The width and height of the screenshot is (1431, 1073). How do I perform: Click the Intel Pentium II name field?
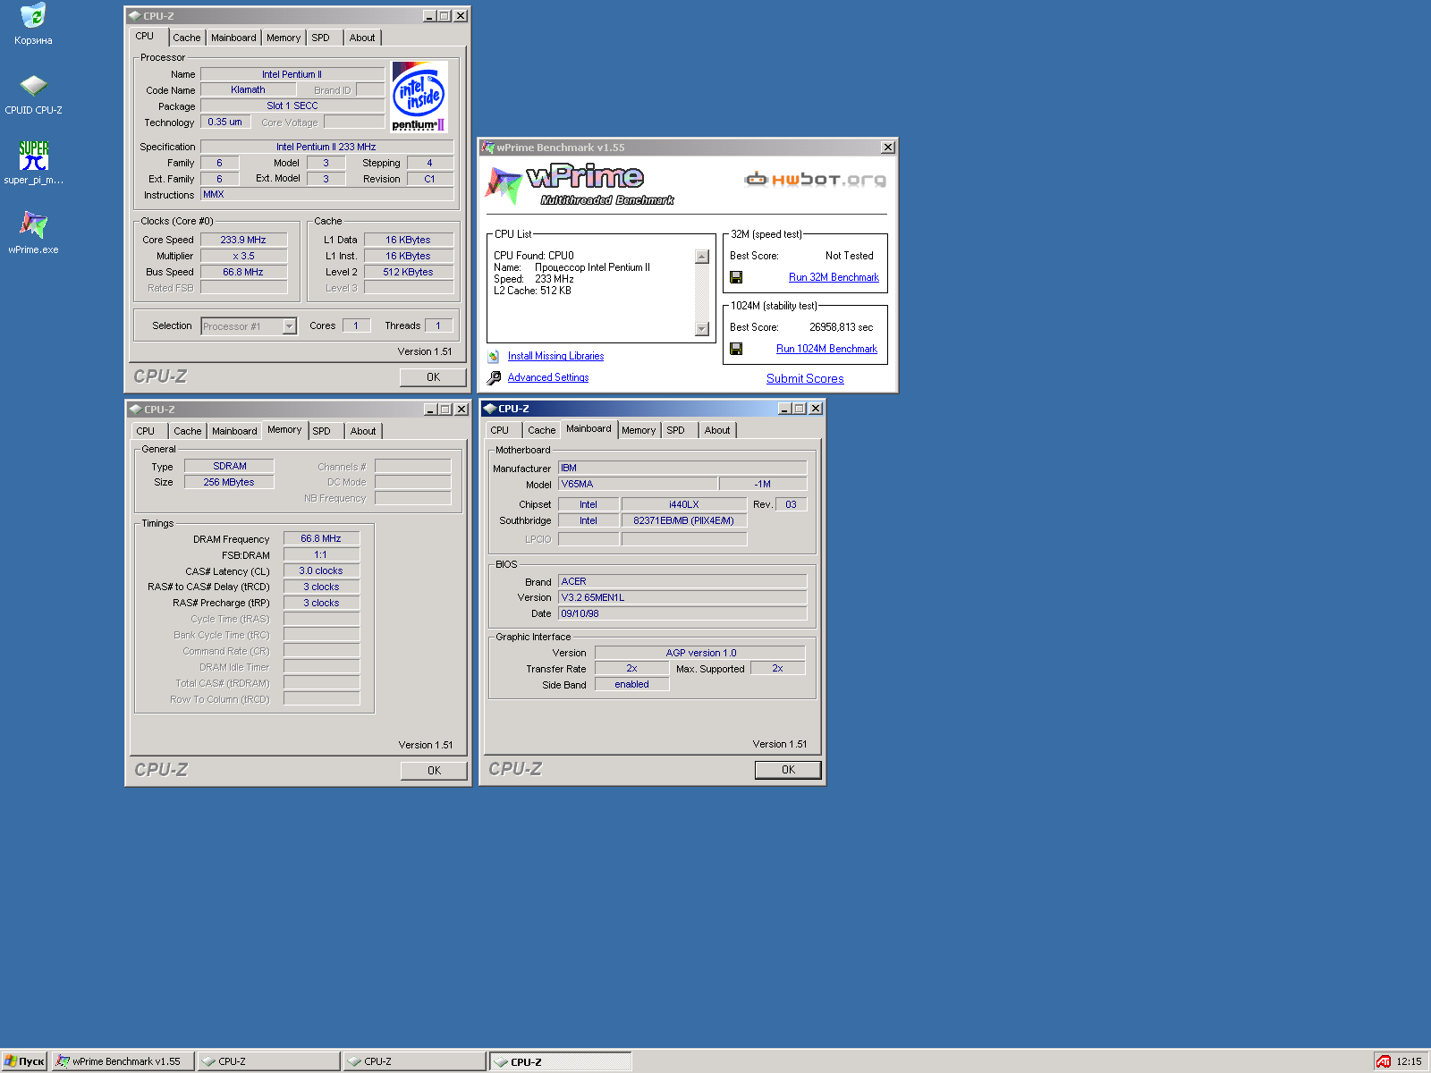click(292, 74)
